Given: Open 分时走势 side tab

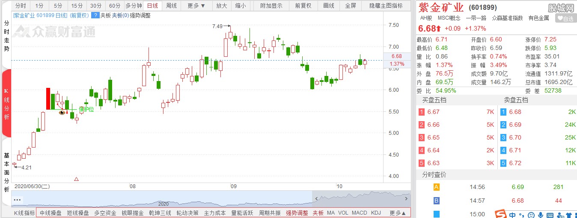Looking at the screenshot, I should [6, 37].
